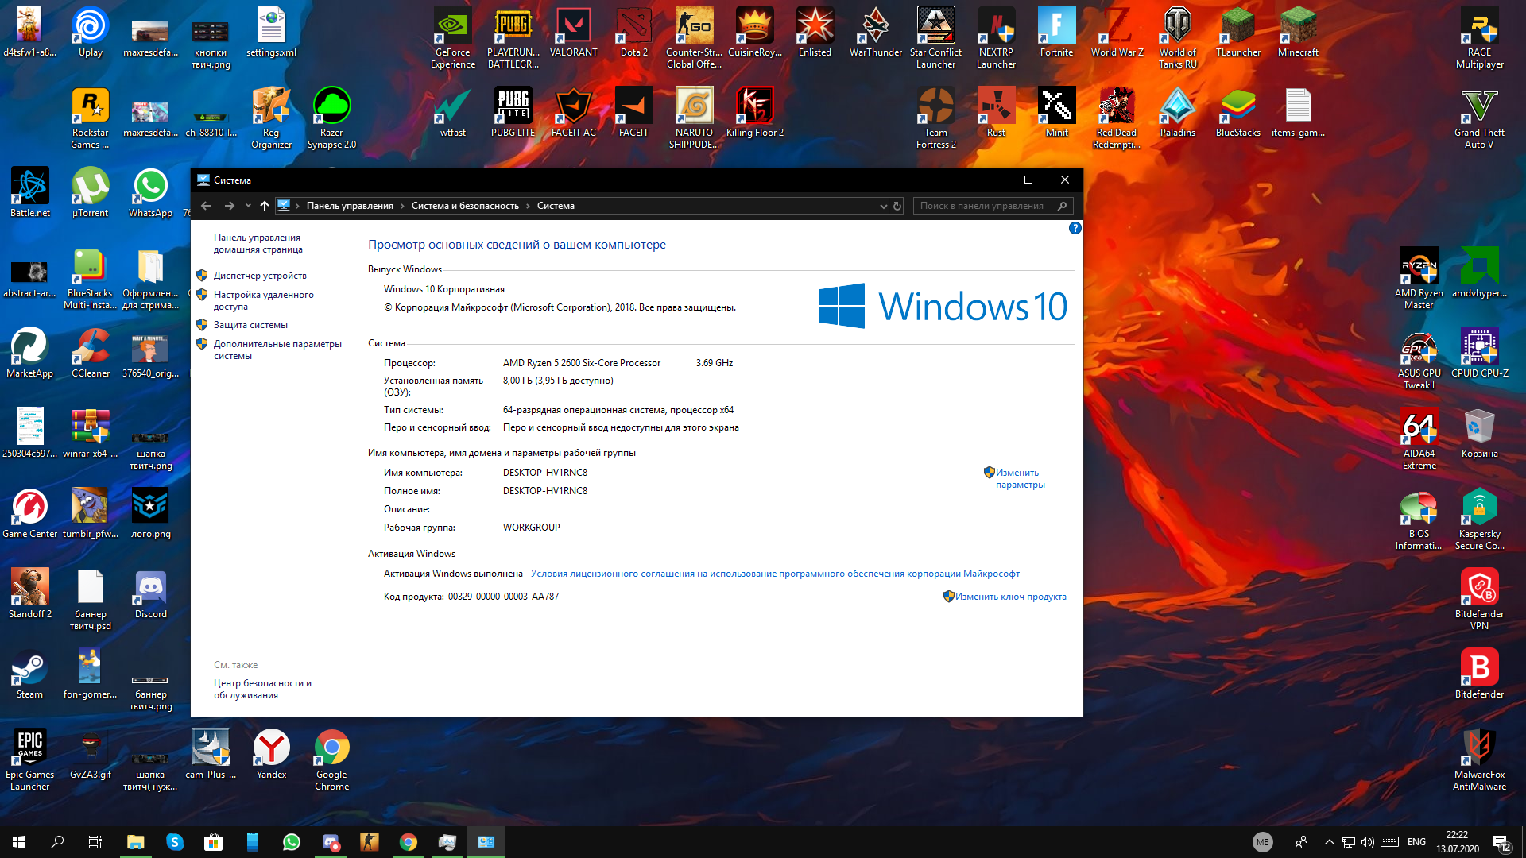Viewport: 1526px width, 858px height.
Task: Select the product code 00329-00000-00003-AA787 text
Action: coord(503,597)
